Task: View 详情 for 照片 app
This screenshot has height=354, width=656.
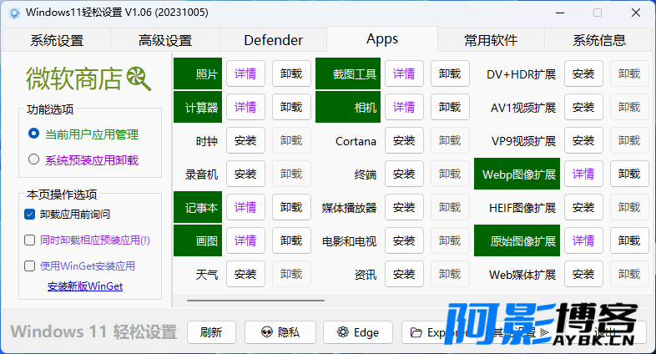Action: (x=245, y=73)
